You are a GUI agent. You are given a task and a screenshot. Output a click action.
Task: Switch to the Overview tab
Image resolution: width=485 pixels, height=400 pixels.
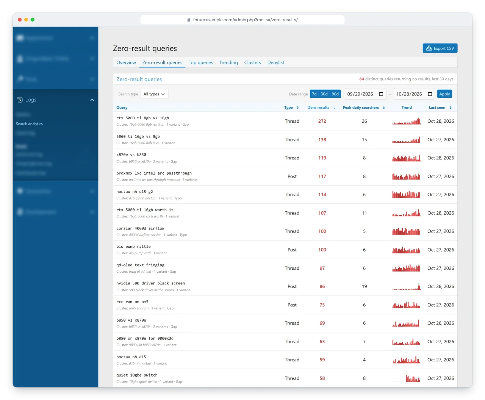click(x=126, y=62)
